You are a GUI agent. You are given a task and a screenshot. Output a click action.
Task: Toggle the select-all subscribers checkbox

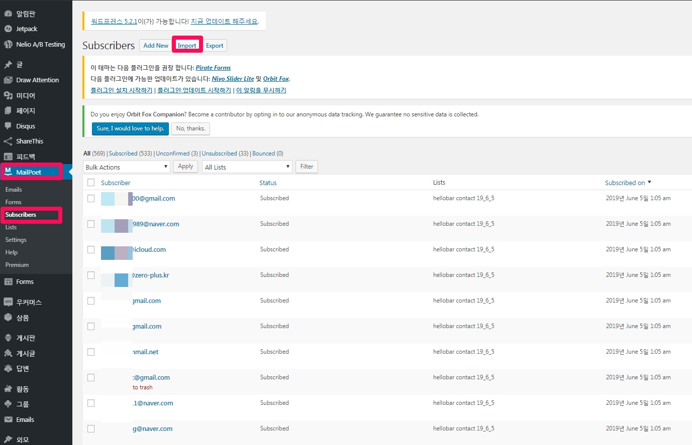click(x=91, y=183)
